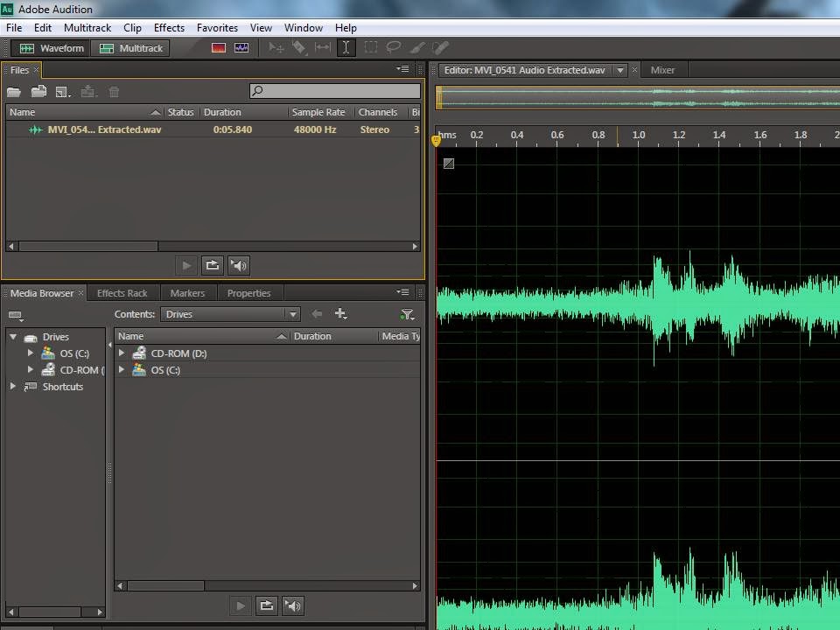Switch to the Markers tab
Image resolution: width=840 pixels, height=630 pixels.
tap(187, 292)
